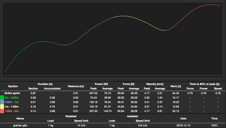Screen dimensions: 226x128
Task: Click Entire sprint average power 73.10
Action: [108, 93]
